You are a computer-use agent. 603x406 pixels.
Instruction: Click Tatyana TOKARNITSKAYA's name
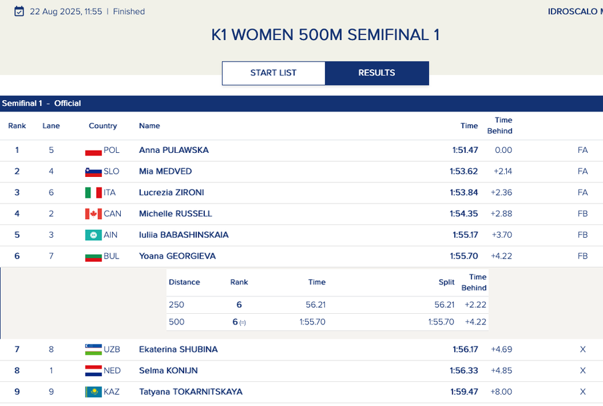[191, 392]
